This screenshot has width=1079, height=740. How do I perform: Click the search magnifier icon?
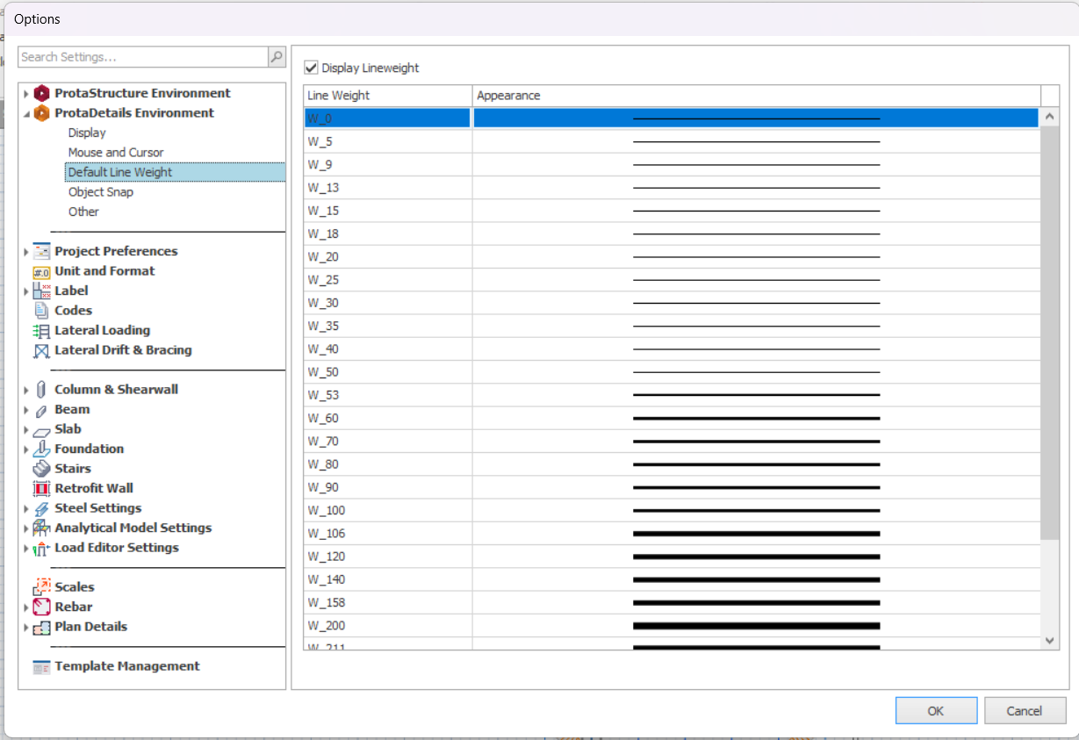(x=277, y=57)
